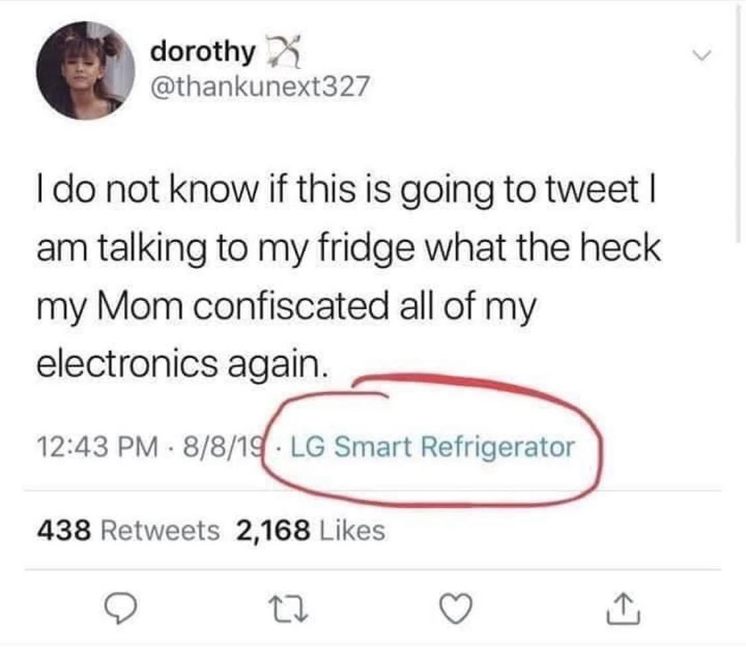Click the 8/8/19 date
The width and height of the screenshot is (746, 647).
coord(223,447)
